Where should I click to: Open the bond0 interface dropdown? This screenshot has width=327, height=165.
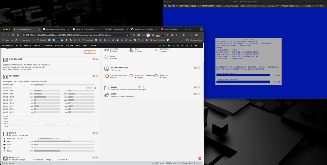pos(63,160)
